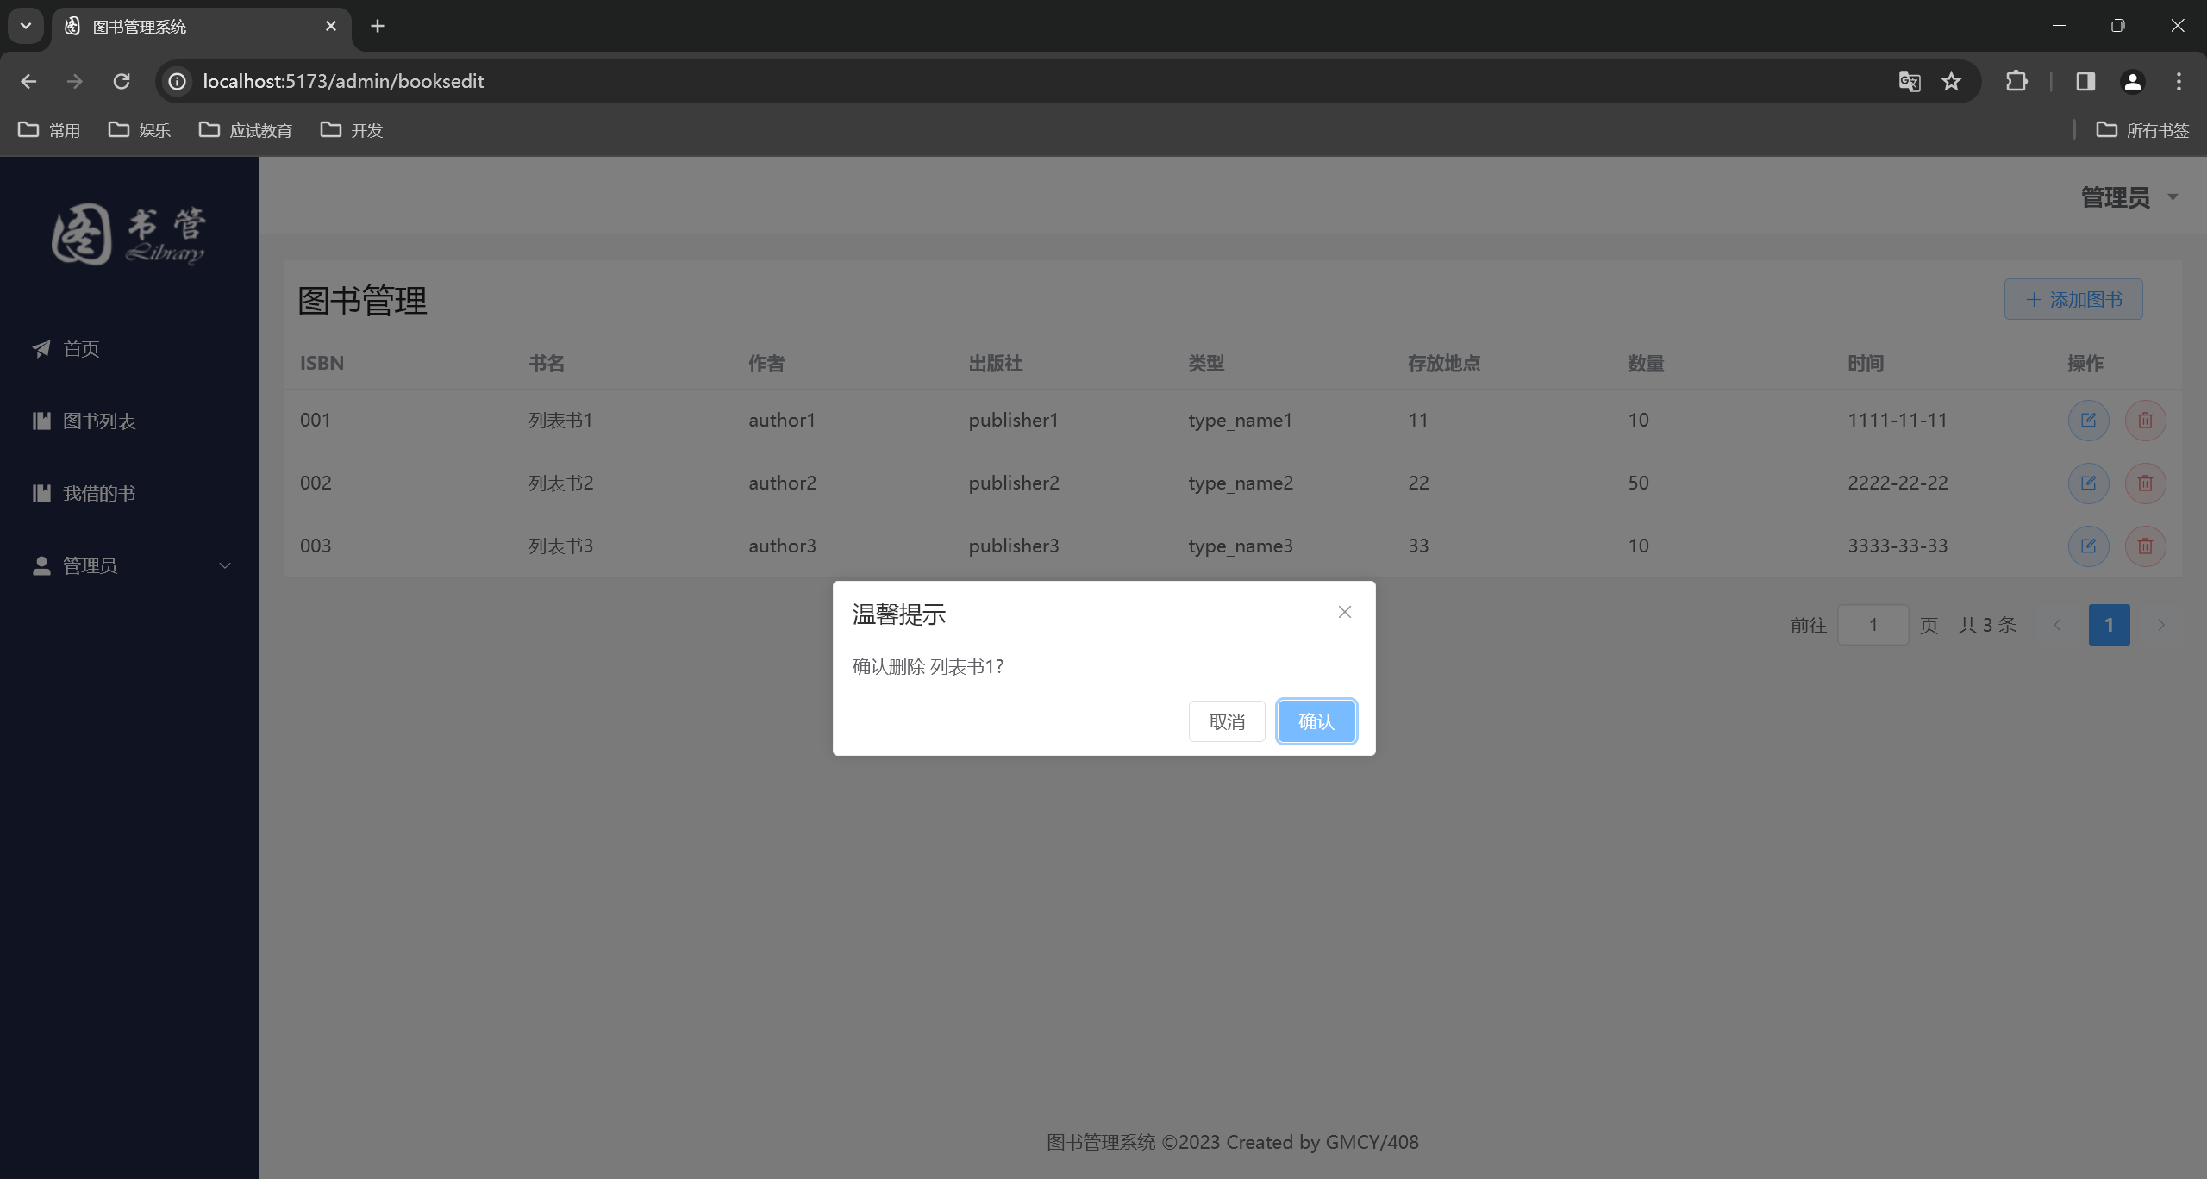Click browser forward arrow

tap(75, 81)
